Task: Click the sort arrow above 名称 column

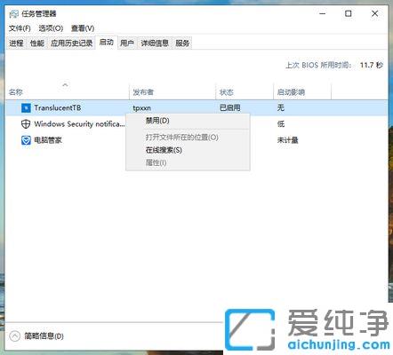Action: [65, 85]
